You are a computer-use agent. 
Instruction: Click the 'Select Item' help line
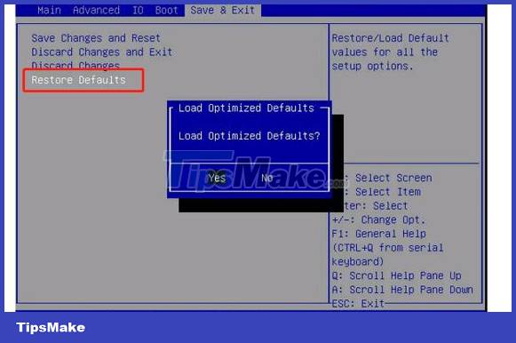pos(387,192)
